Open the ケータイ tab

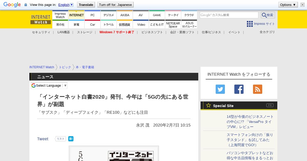point(173,15)
